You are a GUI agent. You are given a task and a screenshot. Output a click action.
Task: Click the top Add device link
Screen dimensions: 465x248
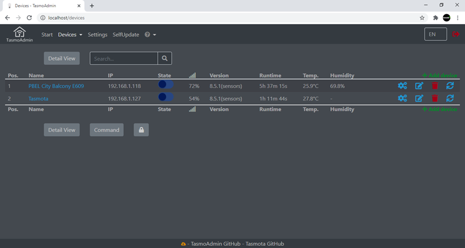coord(439,75)
